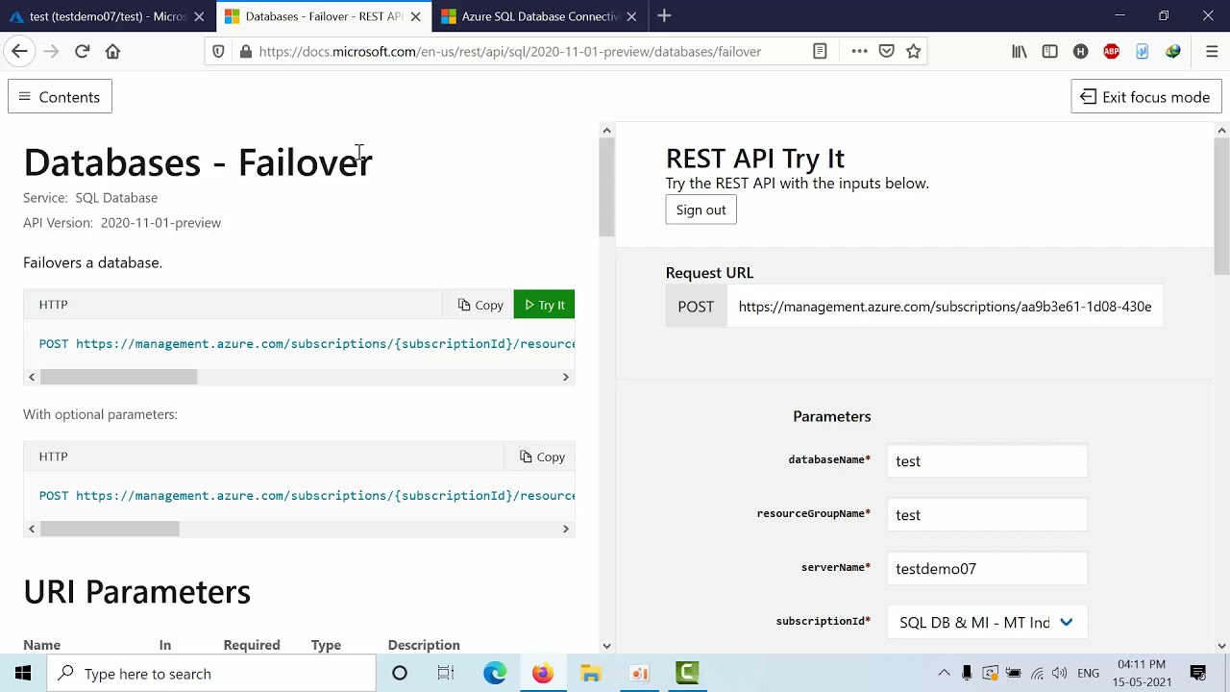Close the test (testdemo07/test) tab

pyautogui.click(x=199, y=16)
